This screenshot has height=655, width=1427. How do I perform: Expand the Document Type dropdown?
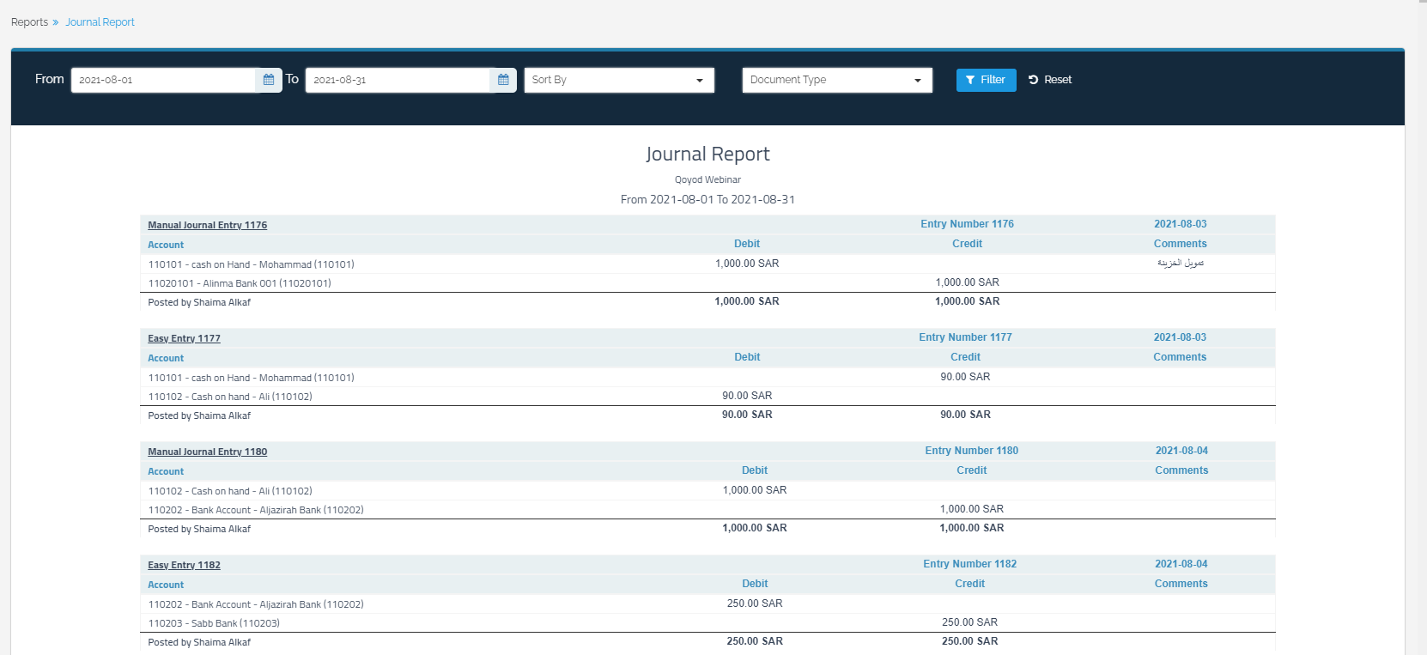point(837,80)
